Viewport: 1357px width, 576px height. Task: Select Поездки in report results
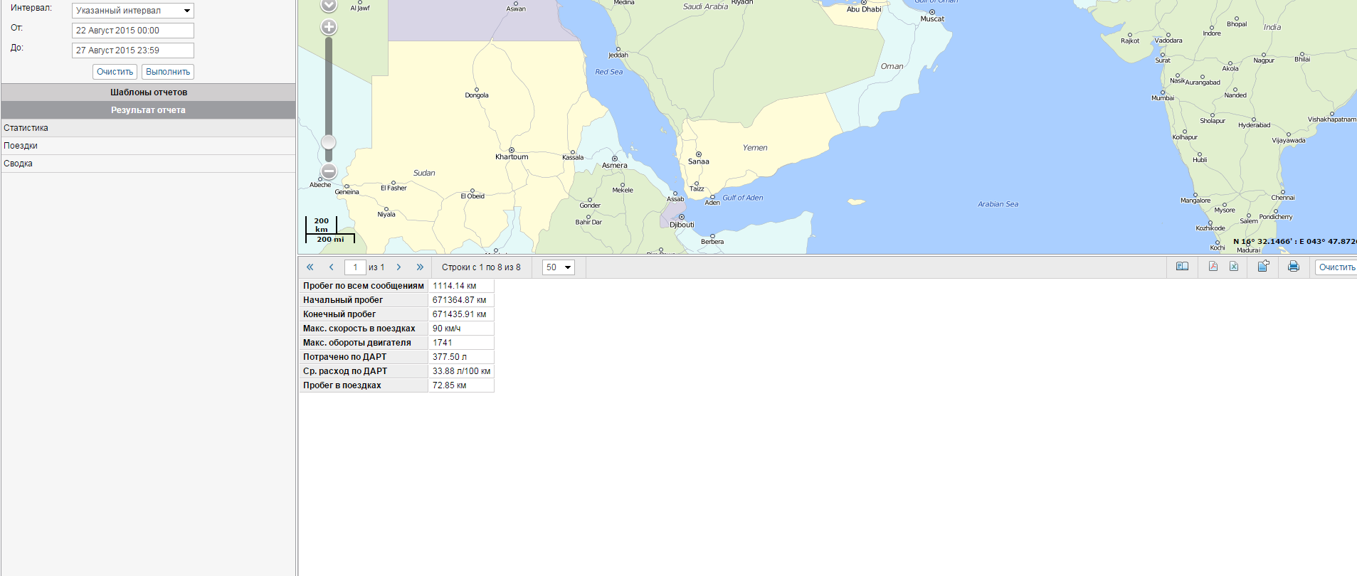pyautogui.click(x=21, y=146)
